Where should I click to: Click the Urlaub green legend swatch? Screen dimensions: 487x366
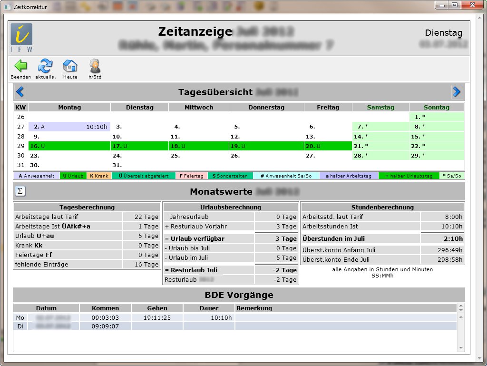[73, 176]
